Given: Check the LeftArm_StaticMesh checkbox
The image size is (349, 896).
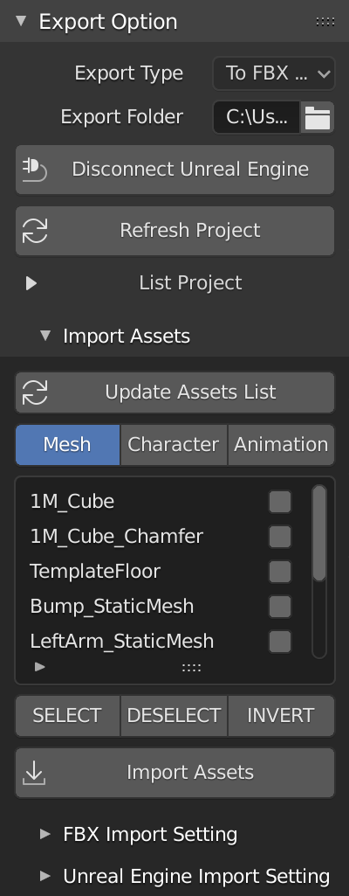Looking at the screenshot, I should click(x=280, y=642).
